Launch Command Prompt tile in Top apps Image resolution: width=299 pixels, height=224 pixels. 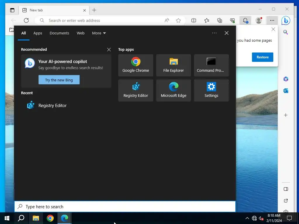(x=211, y=65)
